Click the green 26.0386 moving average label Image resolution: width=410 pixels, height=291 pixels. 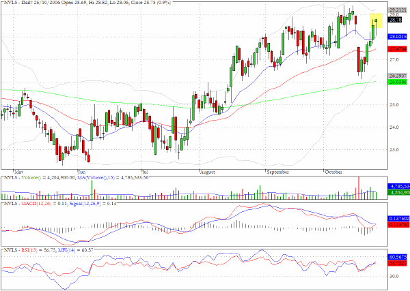398,82
